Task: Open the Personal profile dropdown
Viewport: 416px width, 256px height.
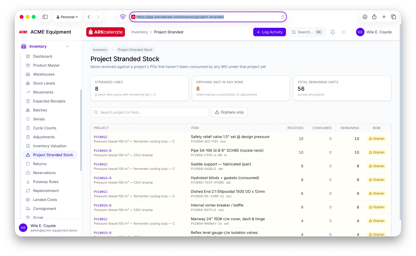Action: (67, 17)
